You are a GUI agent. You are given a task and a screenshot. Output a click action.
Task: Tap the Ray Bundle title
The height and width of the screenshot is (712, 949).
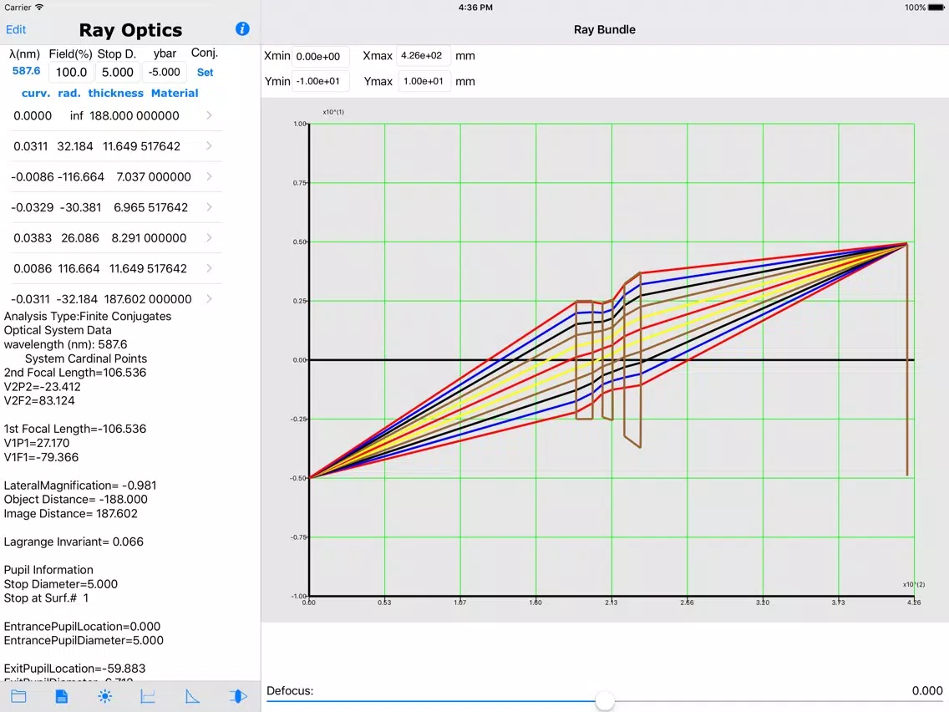pos(605,30)
